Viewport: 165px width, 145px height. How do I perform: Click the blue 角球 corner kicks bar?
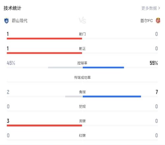[112, 97]
